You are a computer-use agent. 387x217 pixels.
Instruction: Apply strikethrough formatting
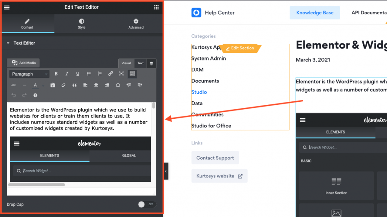13,85
